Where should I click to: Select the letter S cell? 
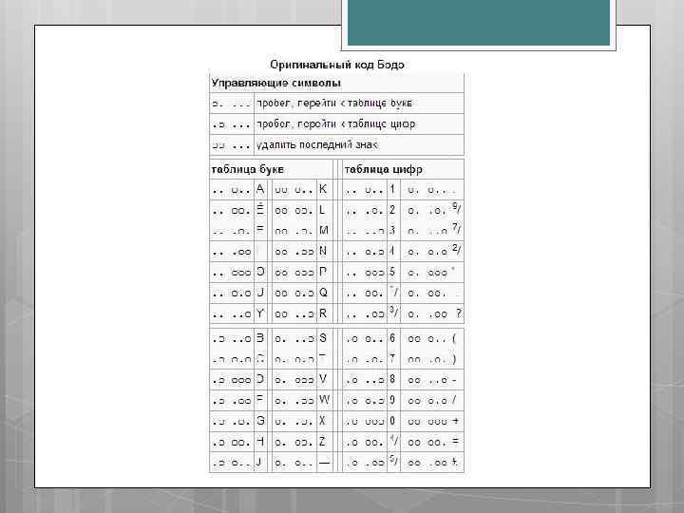(x=323, y=338)
